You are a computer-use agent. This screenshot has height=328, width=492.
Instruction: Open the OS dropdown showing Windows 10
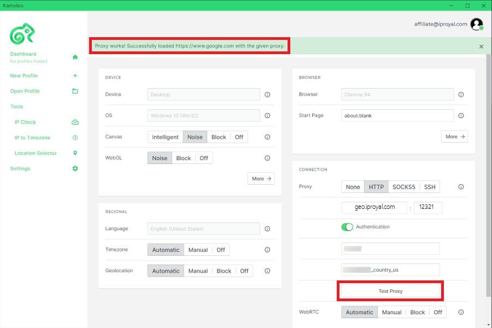click(204, 115)
